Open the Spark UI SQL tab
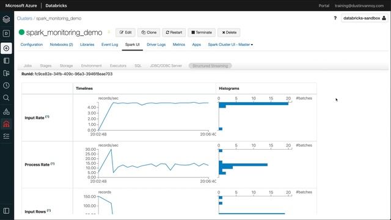391x220 pixels. tap(138, 66)
